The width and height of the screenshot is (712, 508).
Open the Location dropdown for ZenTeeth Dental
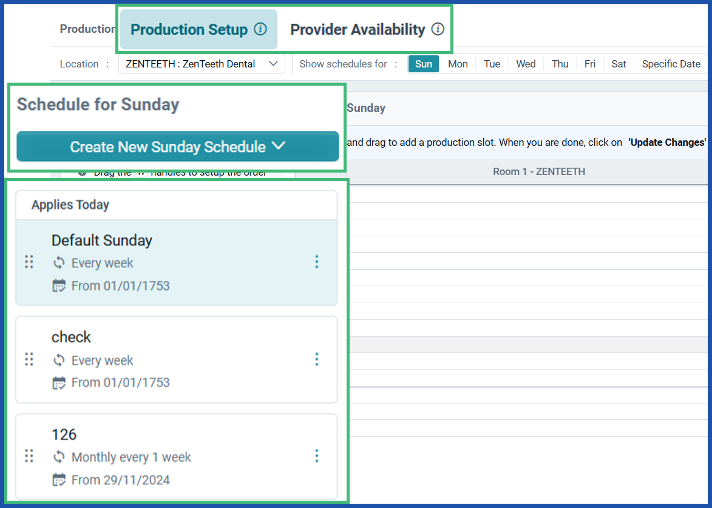[x=202, y=64]
